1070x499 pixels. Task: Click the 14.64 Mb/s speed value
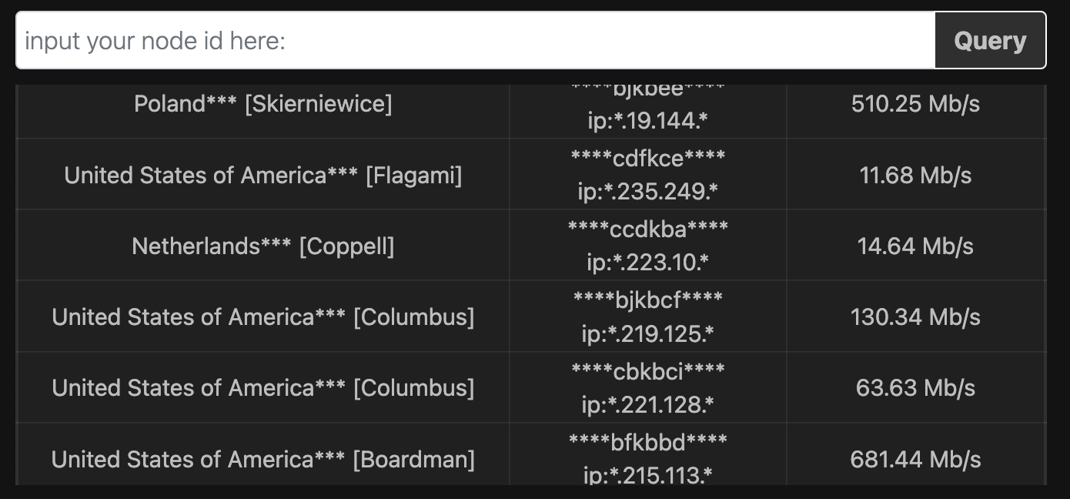(915, 246)
